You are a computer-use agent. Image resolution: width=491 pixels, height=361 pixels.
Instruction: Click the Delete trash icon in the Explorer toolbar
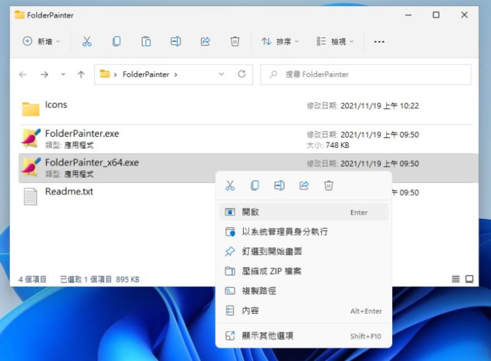[235, 41]
